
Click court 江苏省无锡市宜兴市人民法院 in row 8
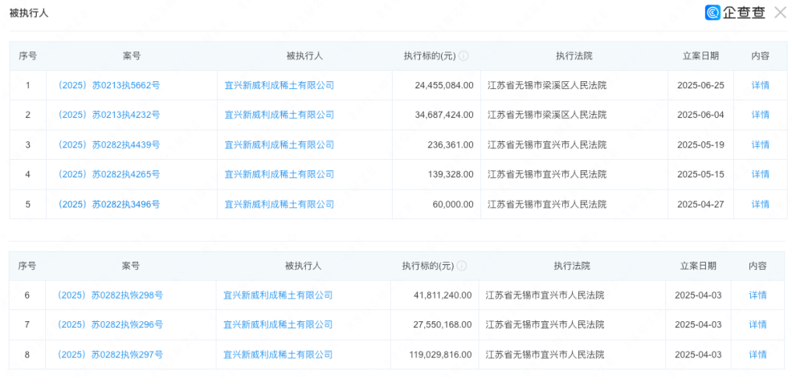click(545, 355)
